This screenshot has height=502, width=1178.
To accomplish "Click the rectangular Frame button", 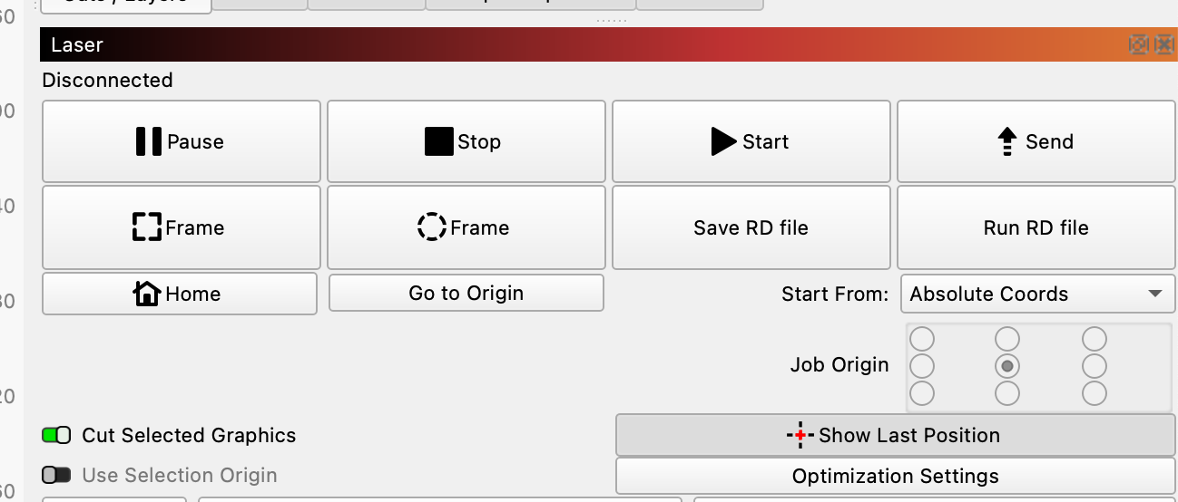I will pos(181,227).
